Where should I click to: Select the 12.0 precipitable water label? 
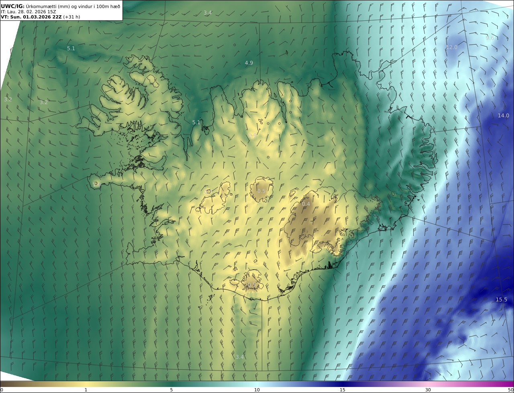pyautogui.click(x=452, y=47)
